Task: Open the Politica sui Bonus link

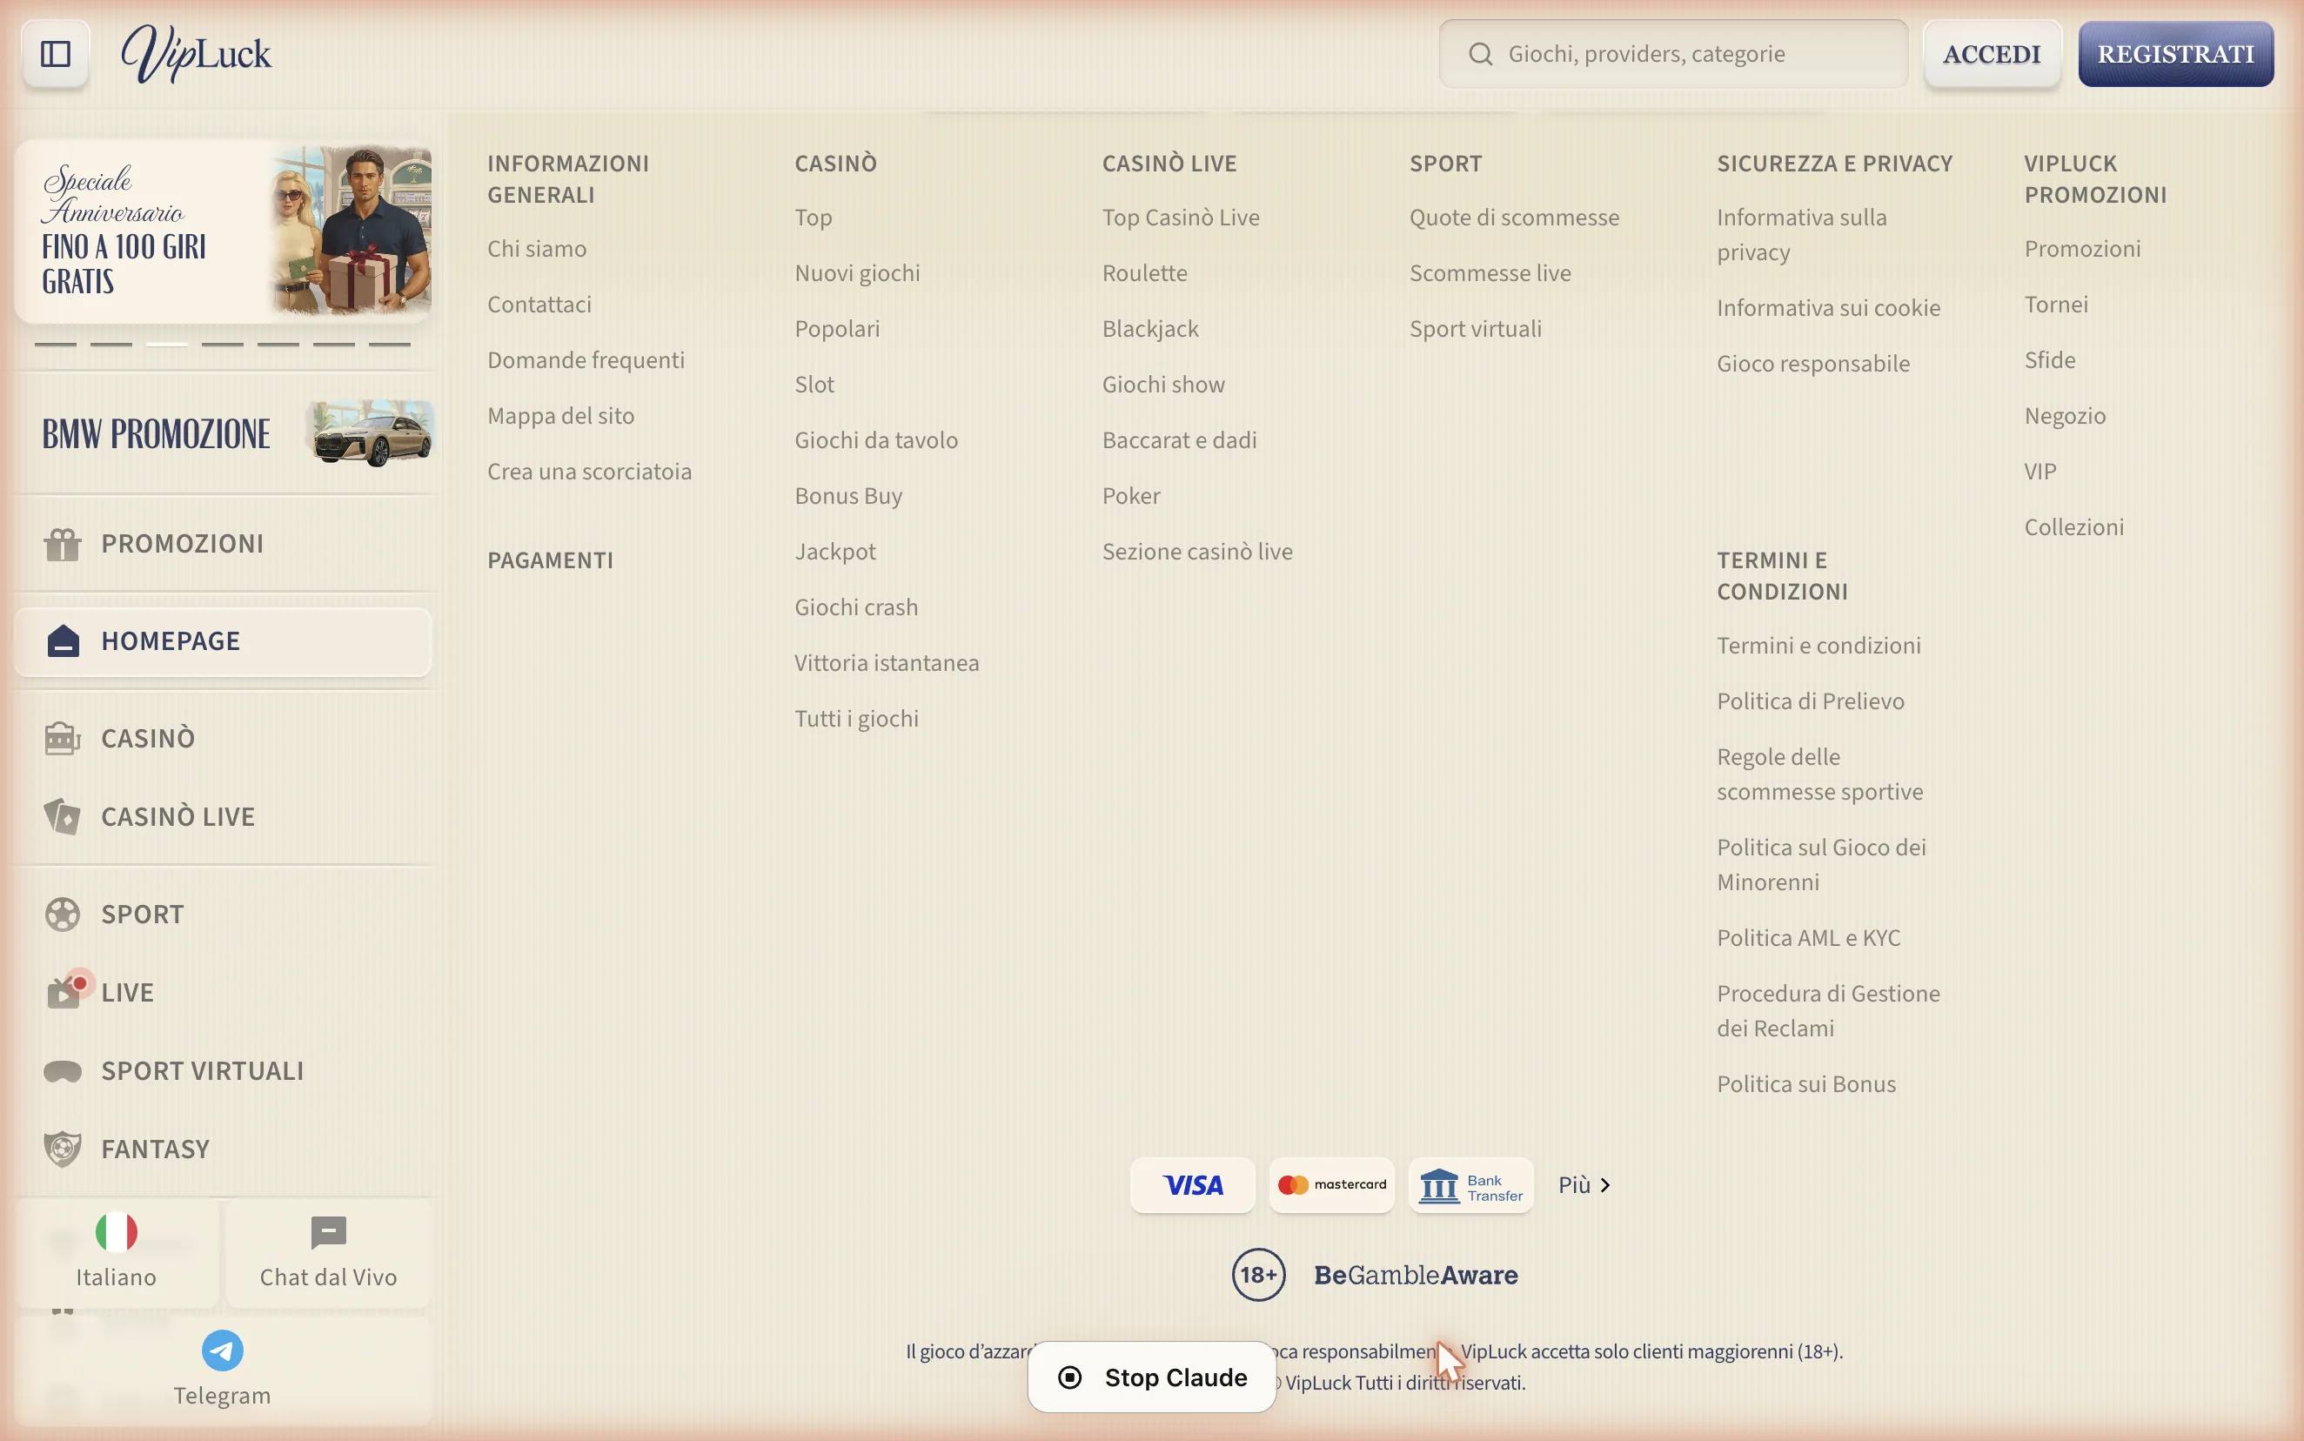Action: coord(1805,1084)
